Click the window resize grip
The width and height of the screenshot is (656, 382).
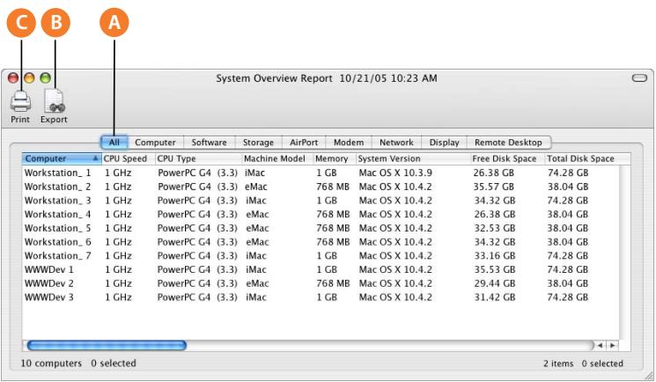[648, 375]
